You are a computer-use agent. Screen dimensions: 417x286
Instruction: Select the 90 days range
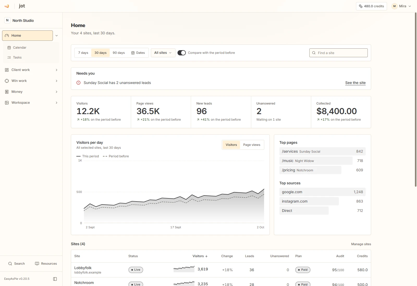[119, 53]
